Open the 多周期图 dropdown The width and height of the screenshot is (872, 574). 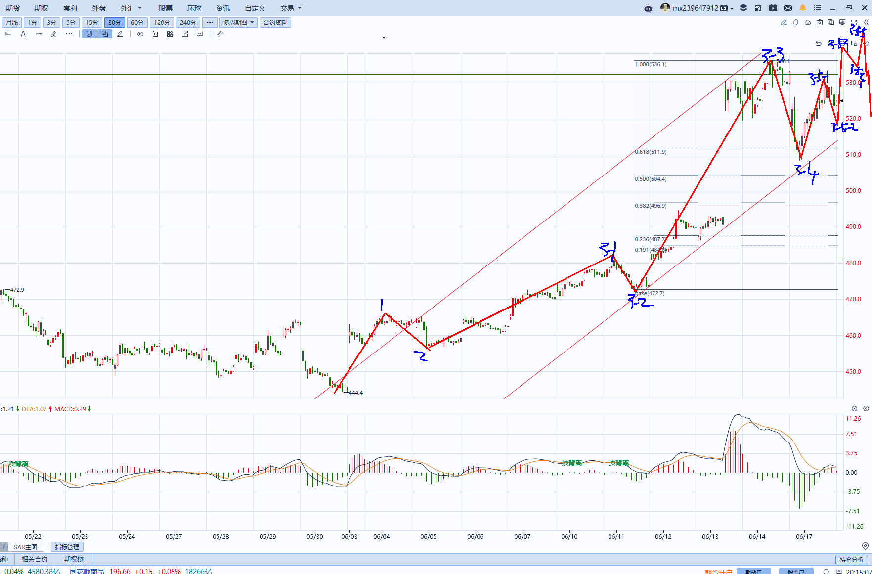(238, 22)
